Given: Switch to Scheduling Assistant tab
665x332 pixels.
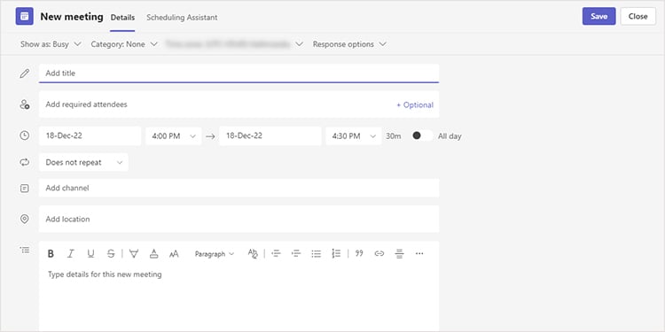Looking at the screenshot, I should 182,18.
